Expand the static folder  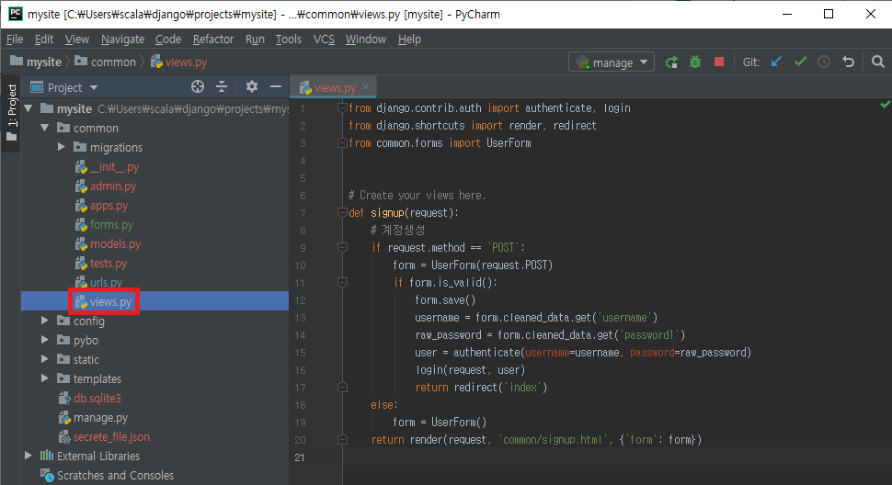(x=45, y=359)
